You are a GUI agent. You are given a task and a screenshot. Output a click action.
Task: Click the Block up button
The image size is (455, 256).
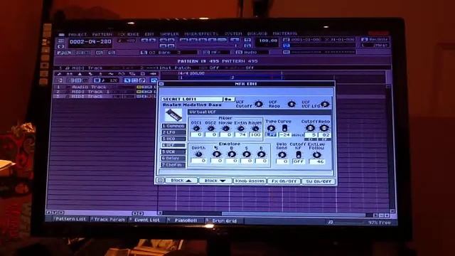tap(181, 181)
